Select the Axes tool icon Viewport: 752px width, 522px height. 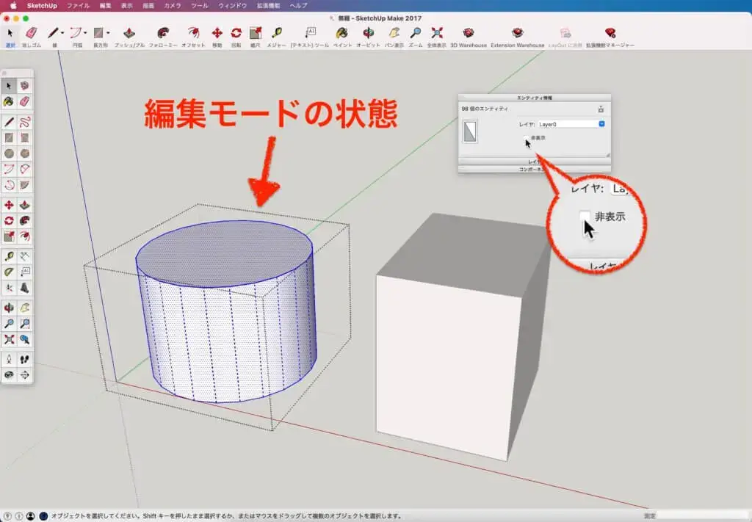tap(9, 288)
